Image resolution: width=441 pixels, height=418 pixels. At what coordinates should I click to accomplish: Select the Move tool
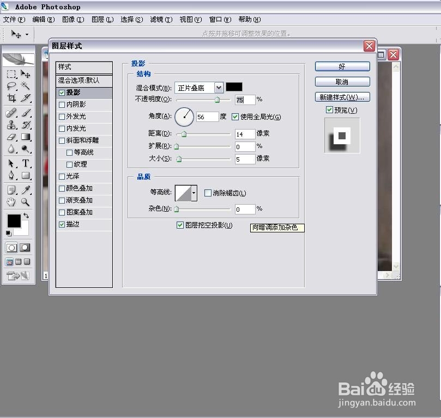[x=24, y=73]
